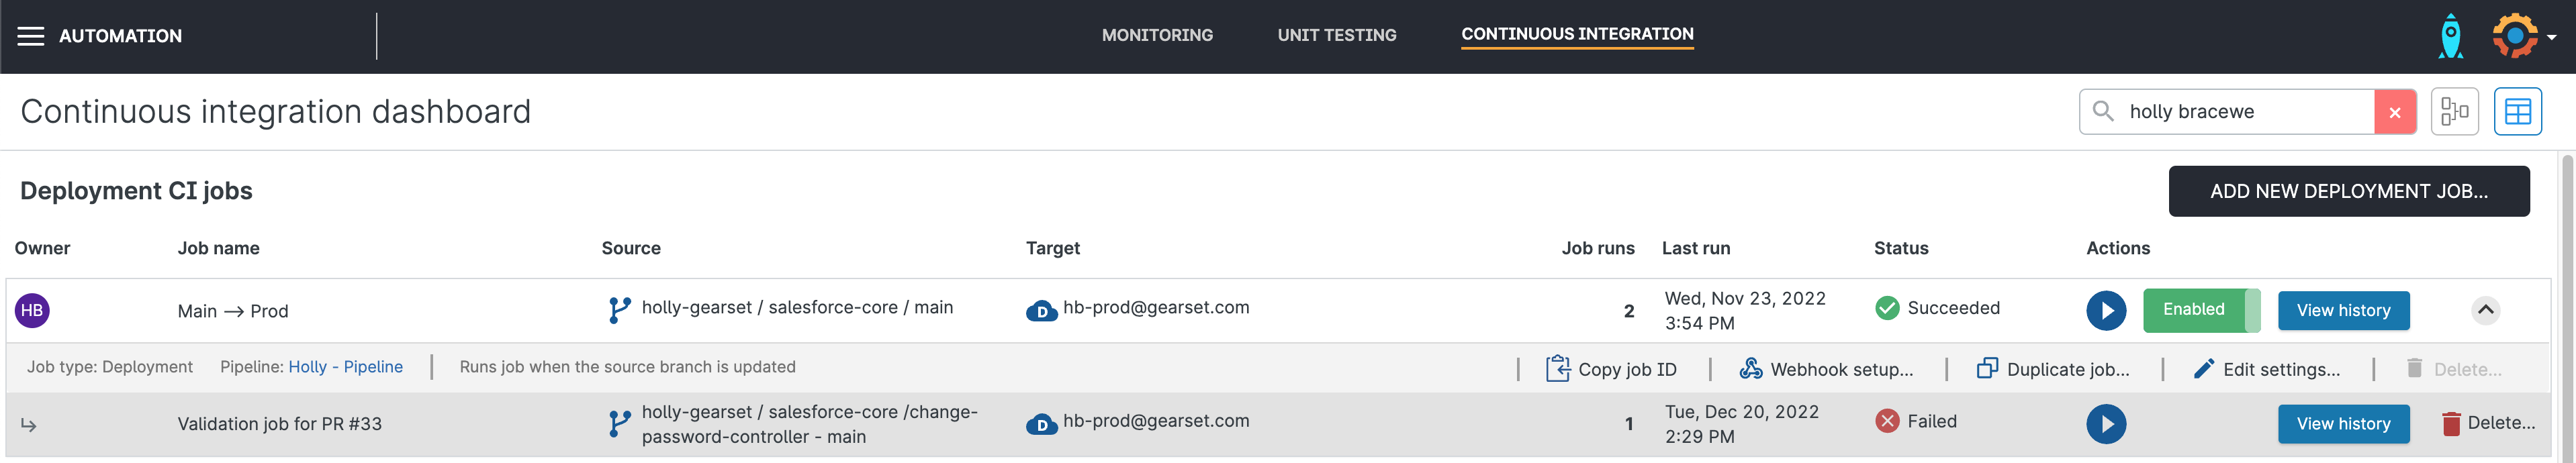Screen dimensions: 2576x463
Task: Switch to table view layout icon
Action: pos(2517,112)
